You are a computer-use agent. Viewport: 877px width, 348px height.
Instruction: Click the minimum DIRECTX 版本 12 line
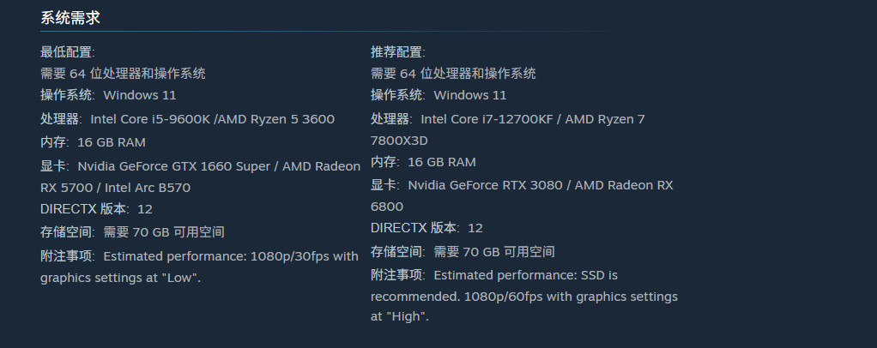[96, 208]
